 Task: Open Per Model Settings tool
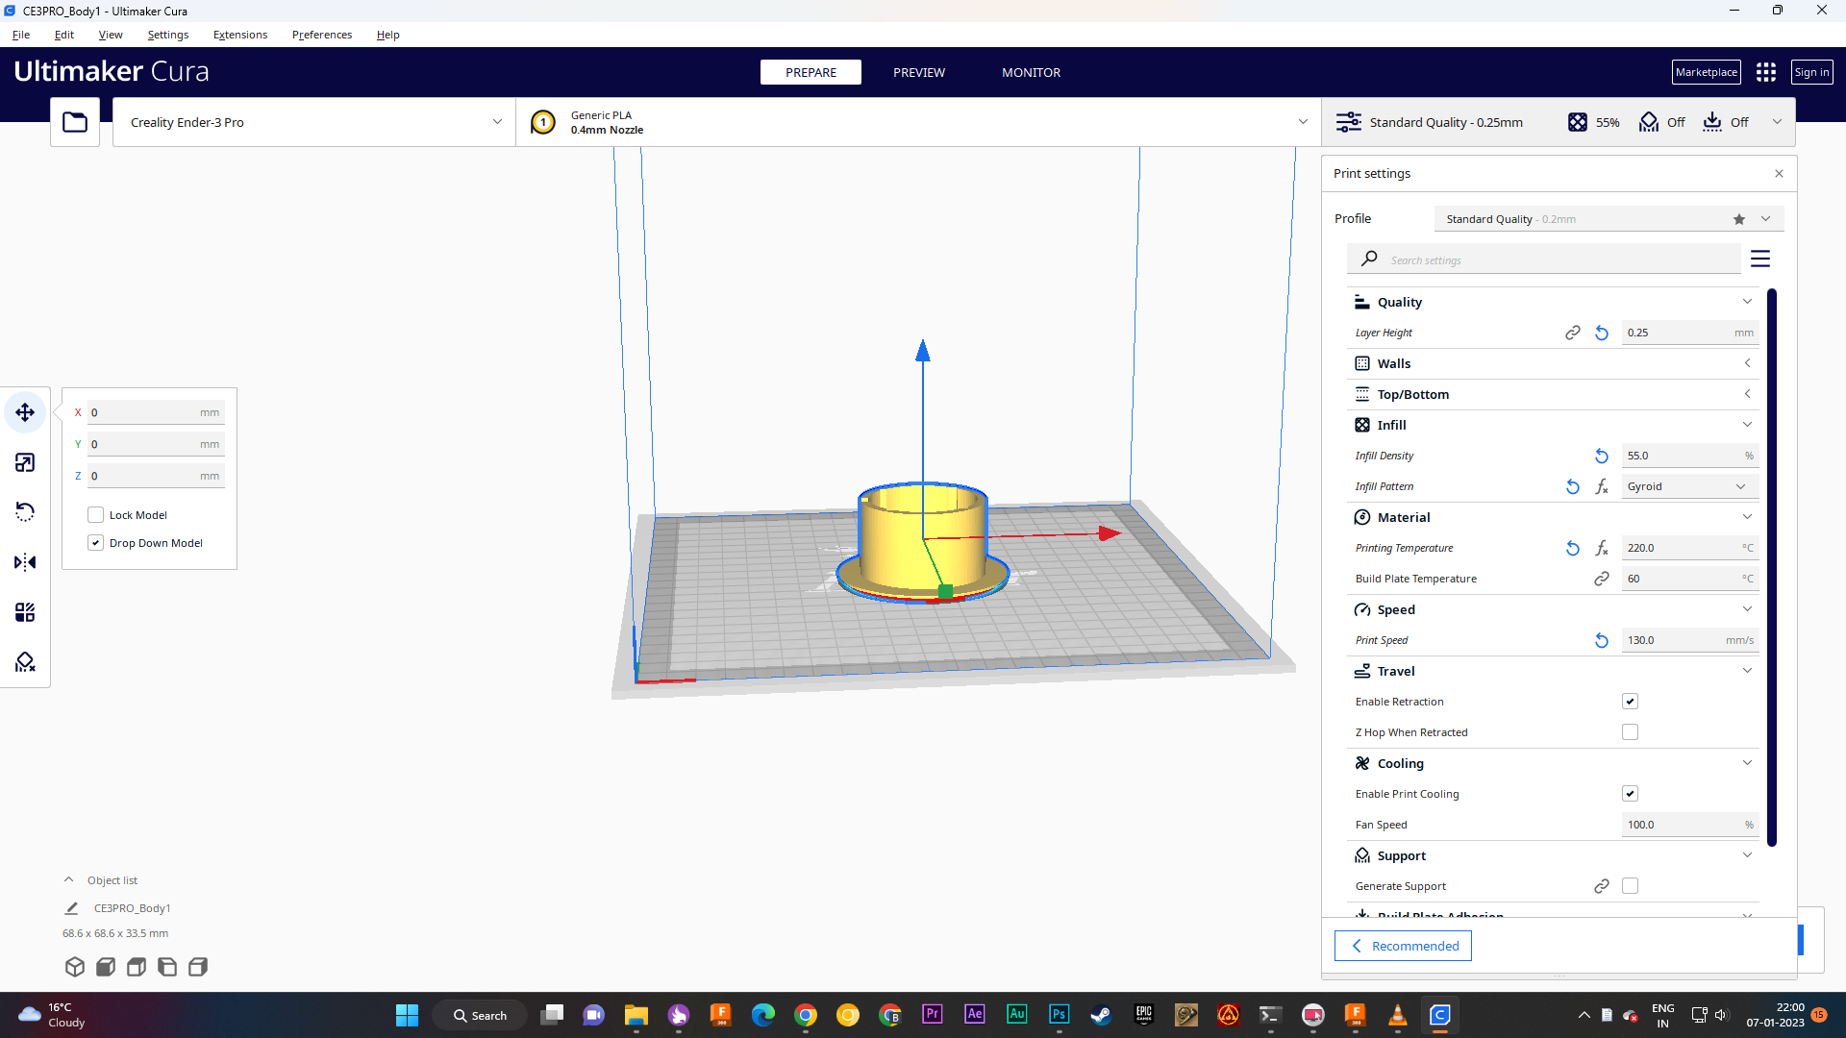coord(24,611)
